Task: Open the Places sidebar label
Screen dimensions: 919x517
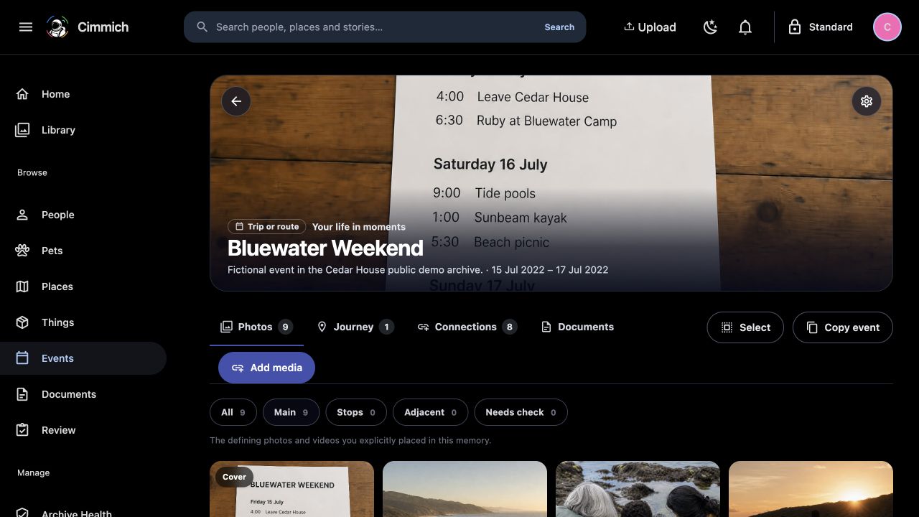Action: [x=57, y=287]
